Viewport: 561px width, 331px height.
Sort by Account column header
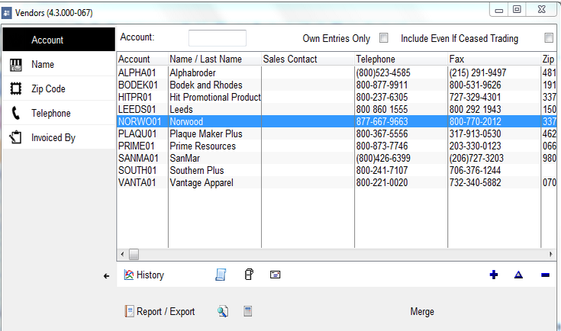click(x=143, y=59)
